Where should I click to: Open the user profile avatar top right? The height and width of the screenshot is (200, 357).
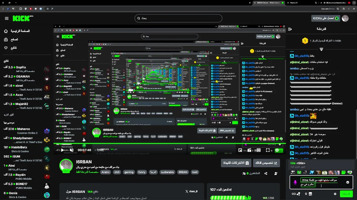(x=345, y=18)
